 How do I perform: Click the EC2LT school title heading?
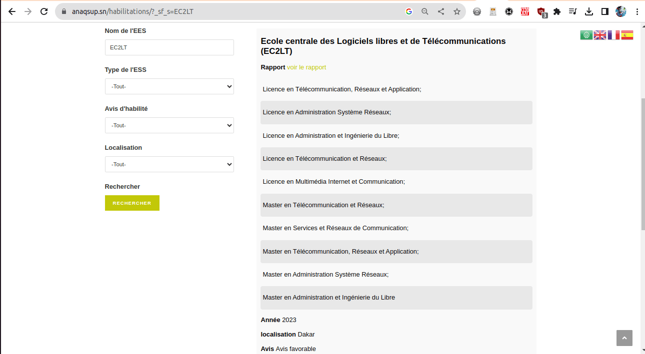click(x=383, y=46)
